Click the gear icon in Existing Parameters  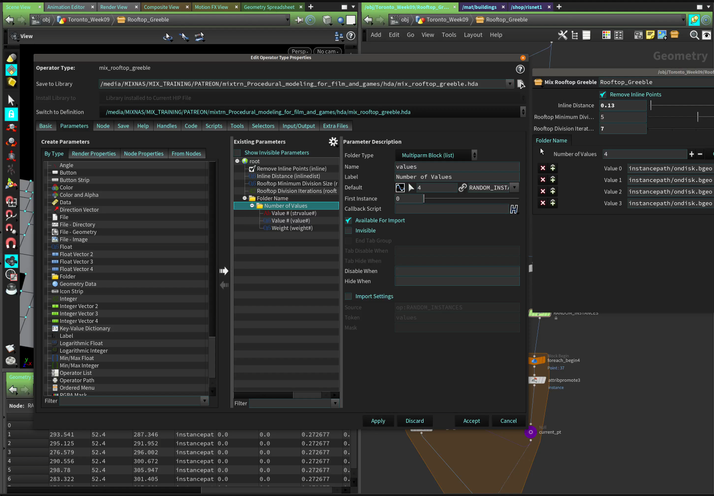click(x=333, y=142)
